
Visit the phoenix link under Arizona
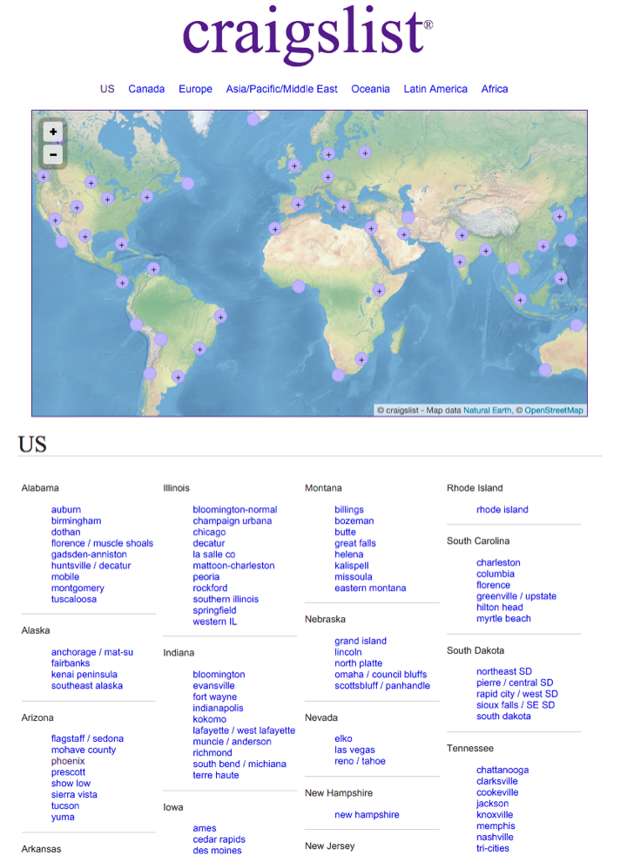(x=68, y=761)
